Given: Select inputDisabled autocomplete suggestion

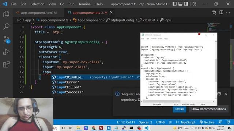Looking at the screenshot, I should 95,77.
